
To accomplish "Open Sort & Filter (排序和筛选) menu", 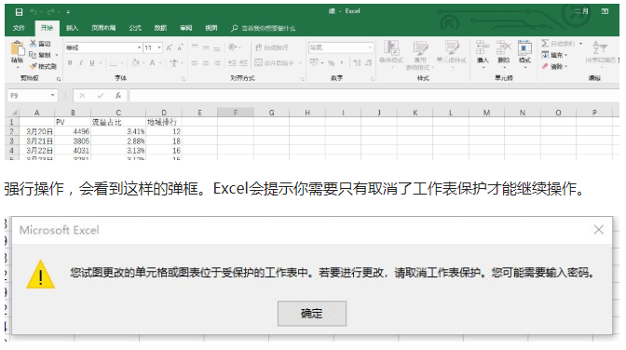I will click(600, 52).
